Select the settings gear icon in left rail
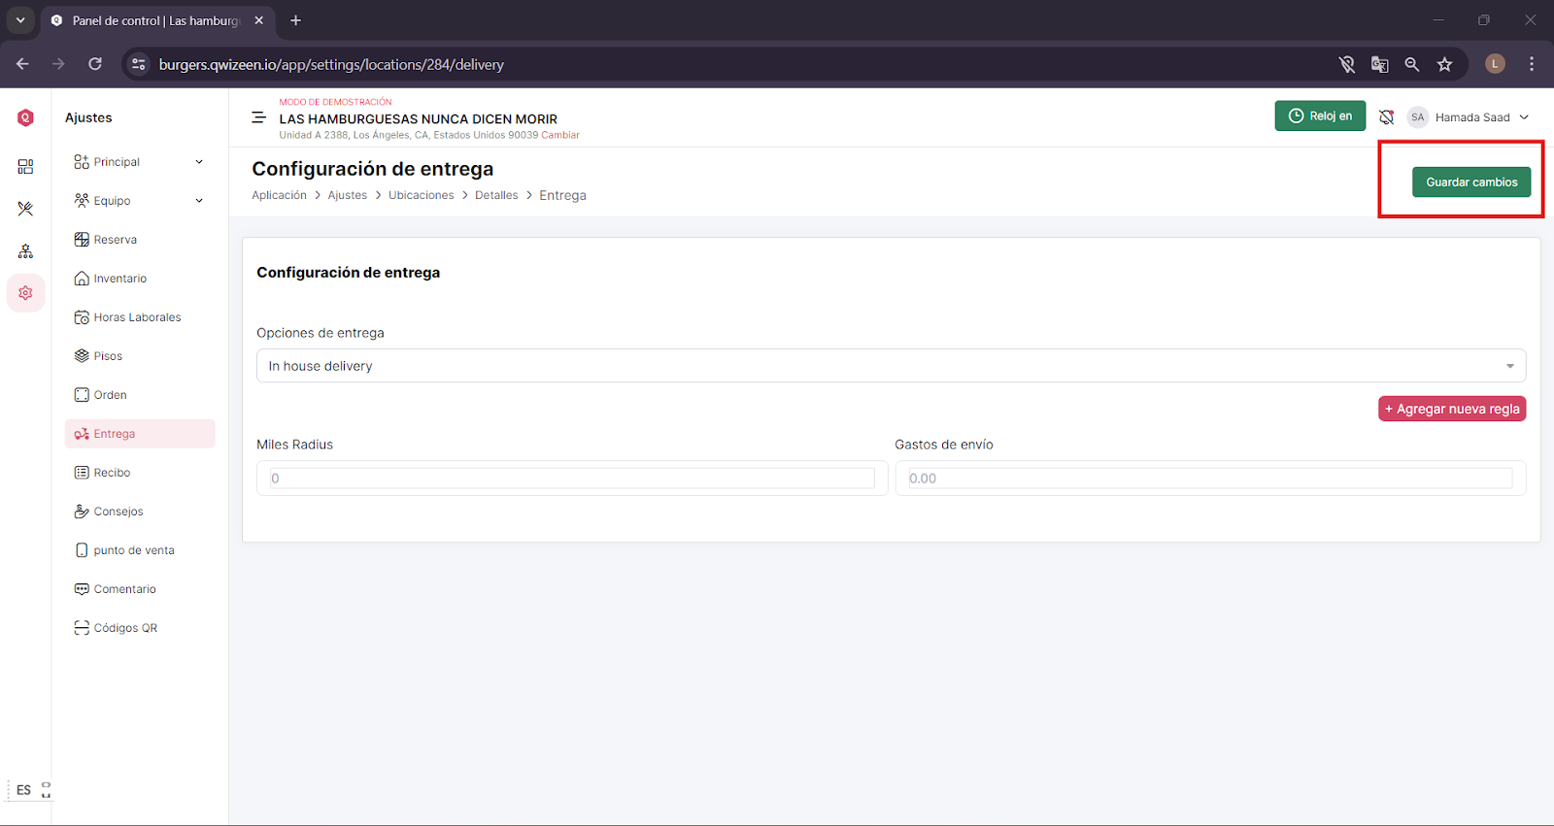The width and height of the screenshot is (1554, 826). click(x=25, y=293)
